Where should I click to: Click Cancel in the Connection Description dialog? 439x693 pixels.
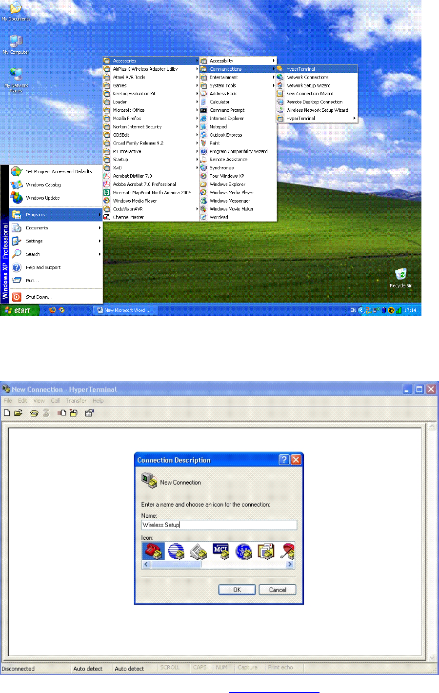[278, 590]
